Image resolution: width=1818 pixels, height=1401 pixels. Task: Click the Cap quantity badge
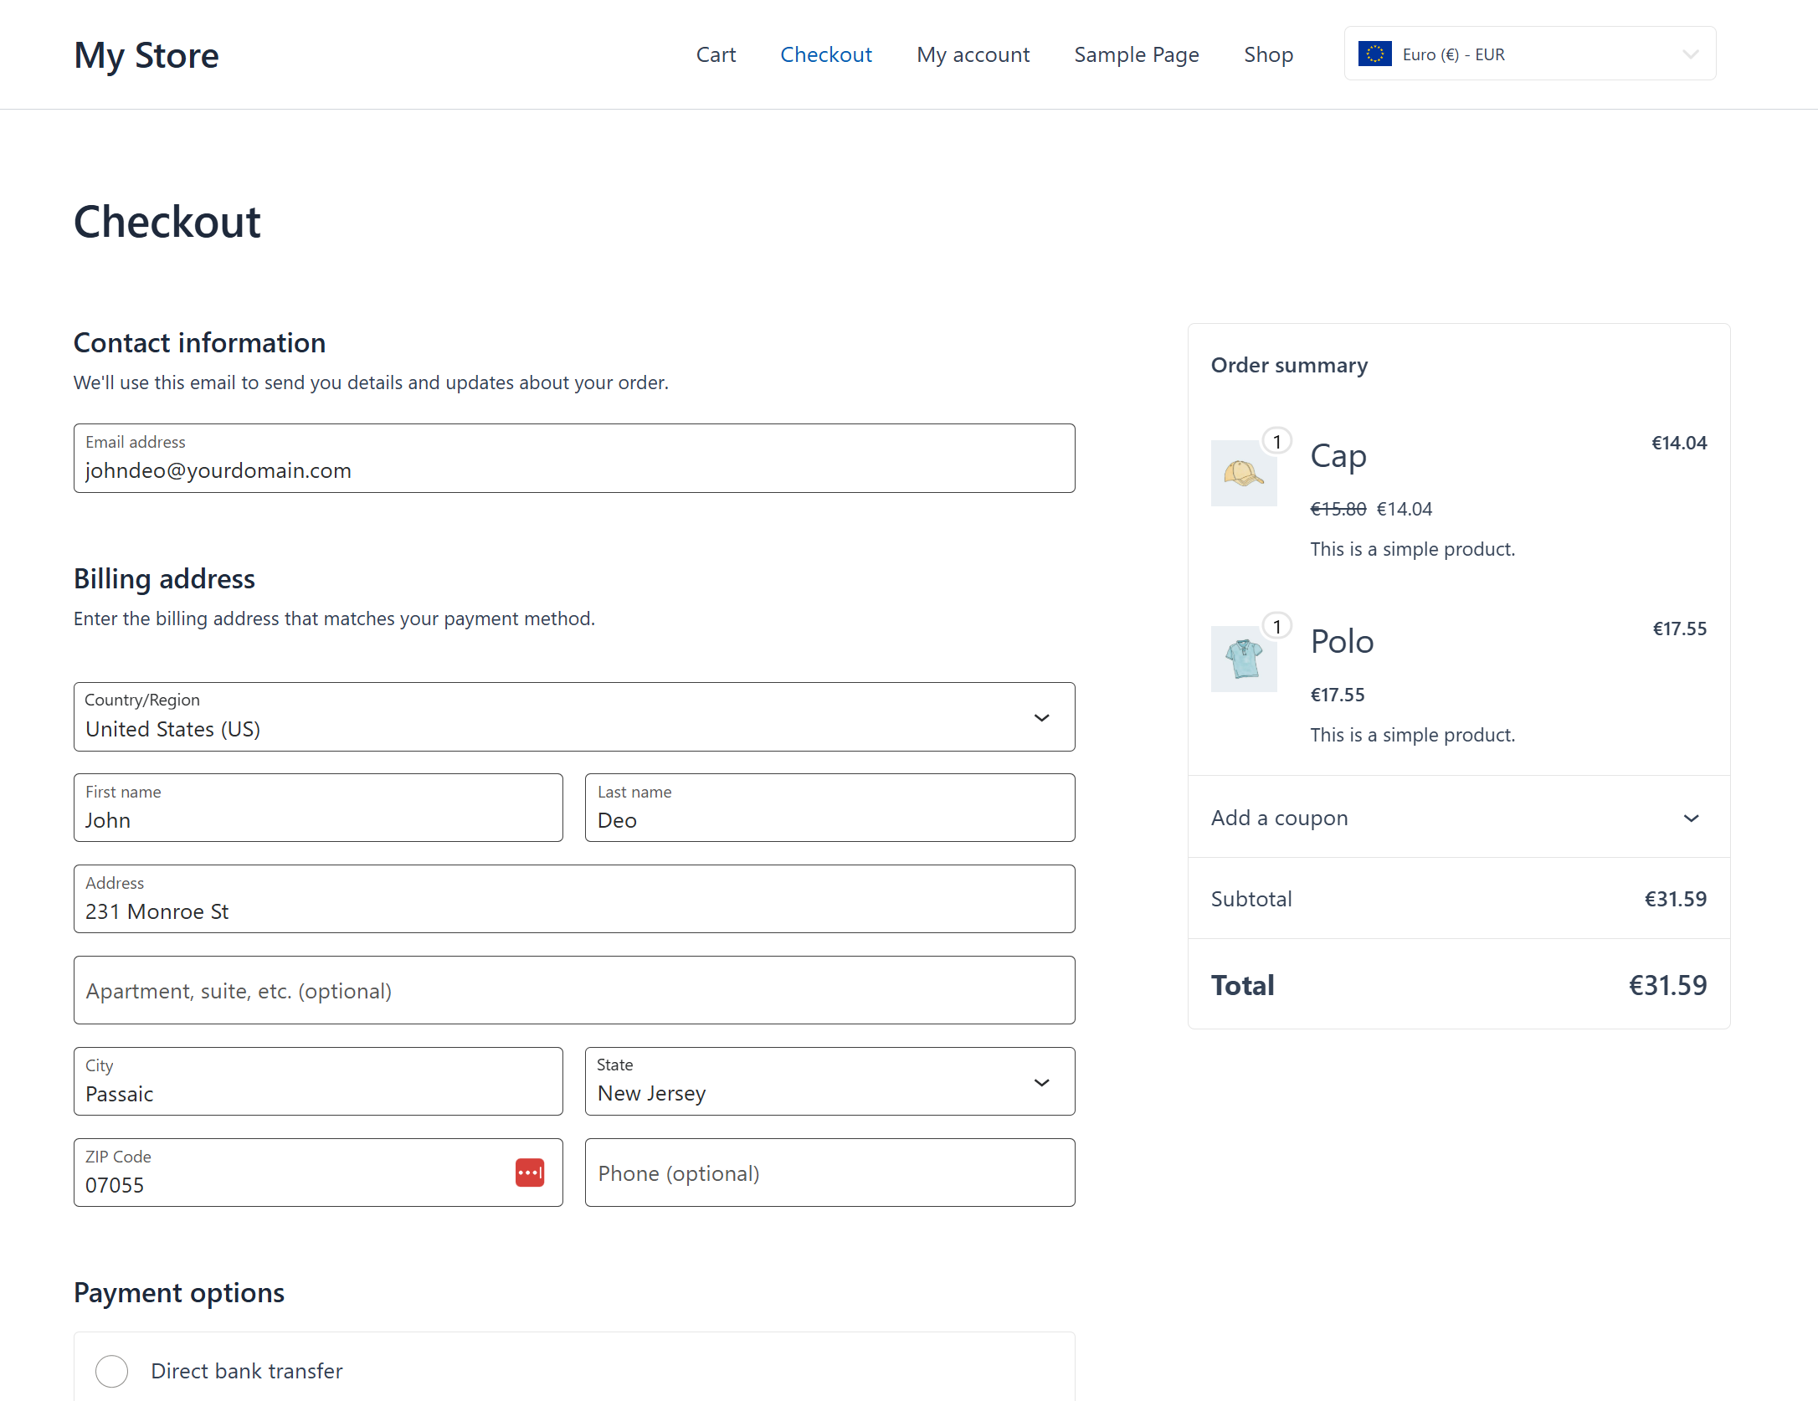tap(1276, 441)
